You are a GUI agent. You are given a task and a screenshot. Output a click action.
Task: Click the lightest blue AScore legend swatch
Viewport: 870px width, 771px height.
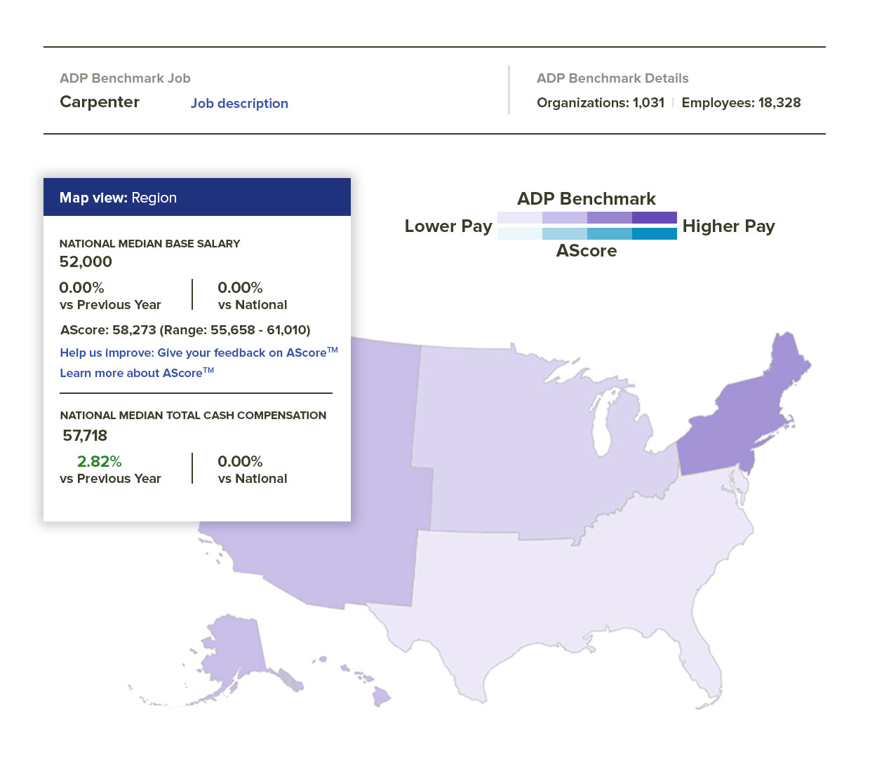click(519, 234)
